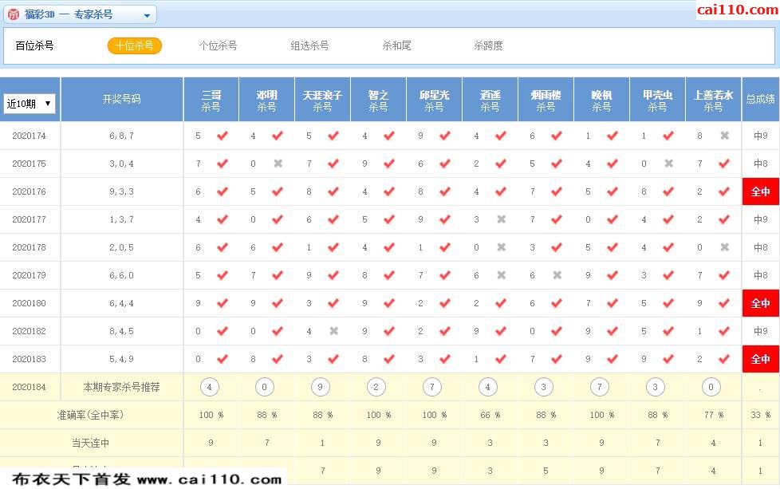
Task: Click 晚枫's red checkmark in row 2020183
Action: (613, 359)
